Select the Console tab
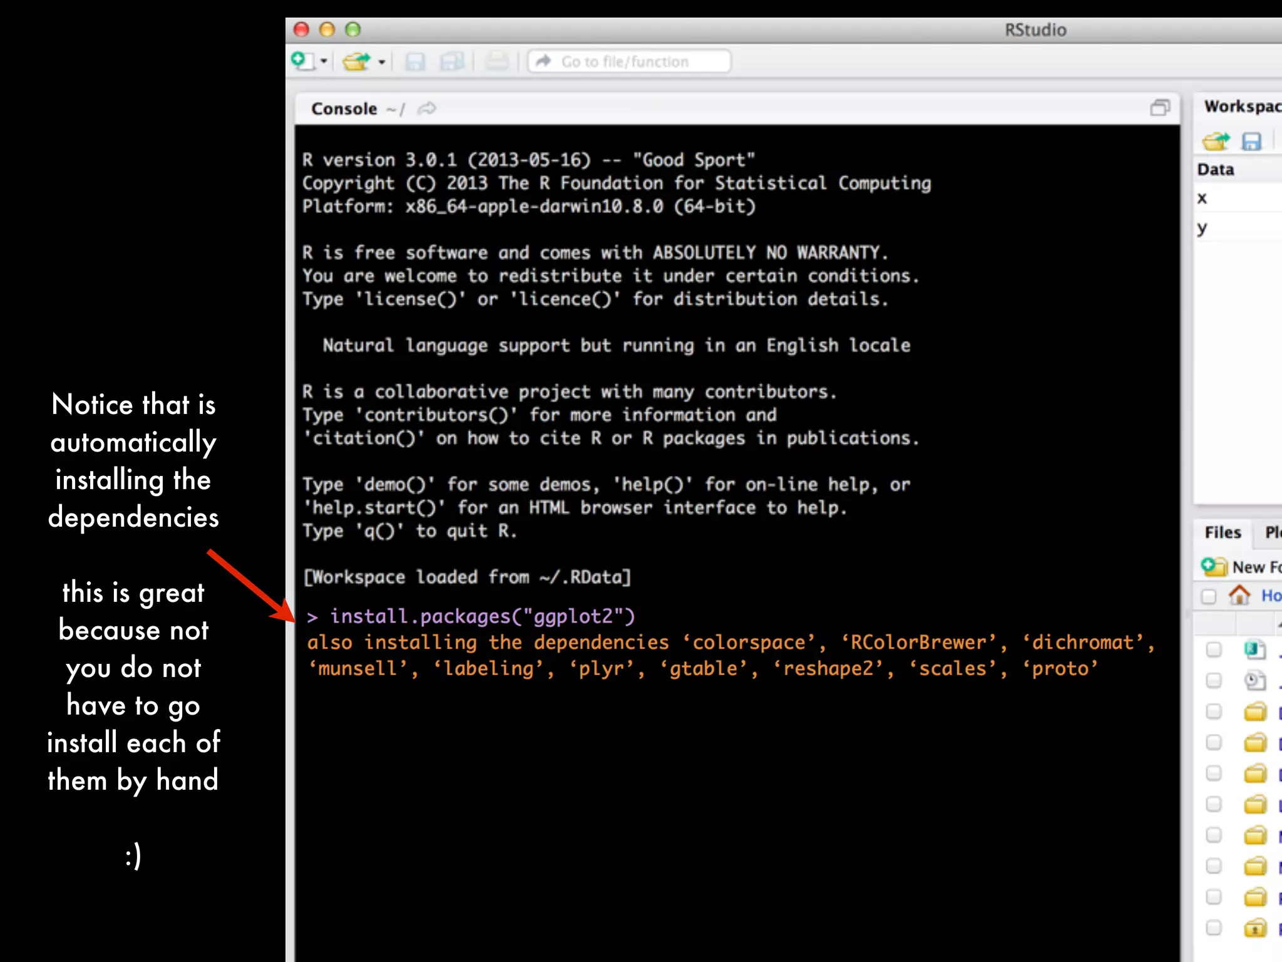 (344, 108)
